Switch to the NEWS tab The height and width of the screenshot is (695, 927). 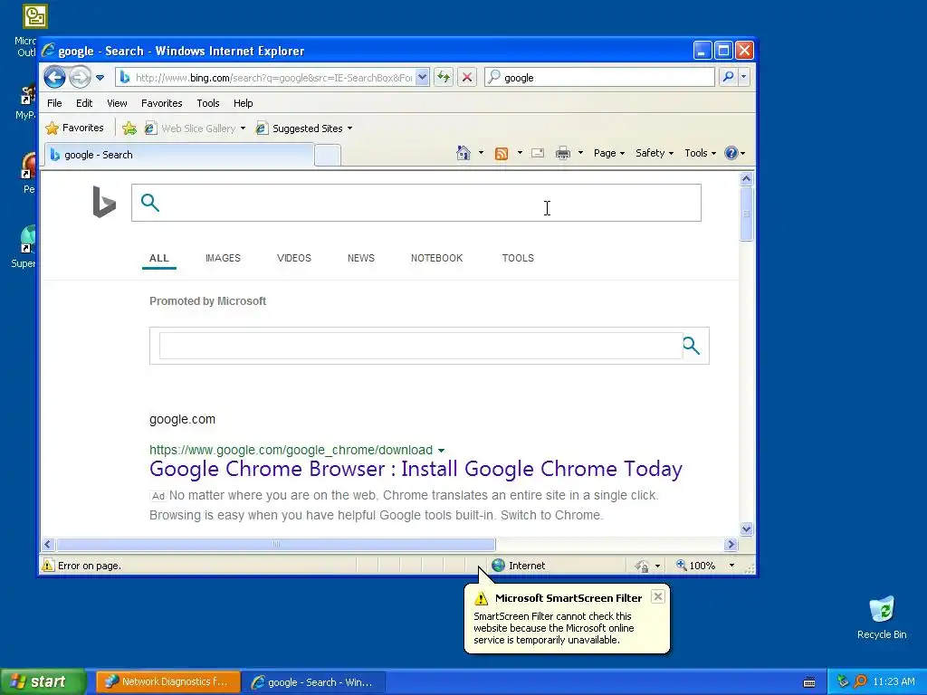coord(361,258)
